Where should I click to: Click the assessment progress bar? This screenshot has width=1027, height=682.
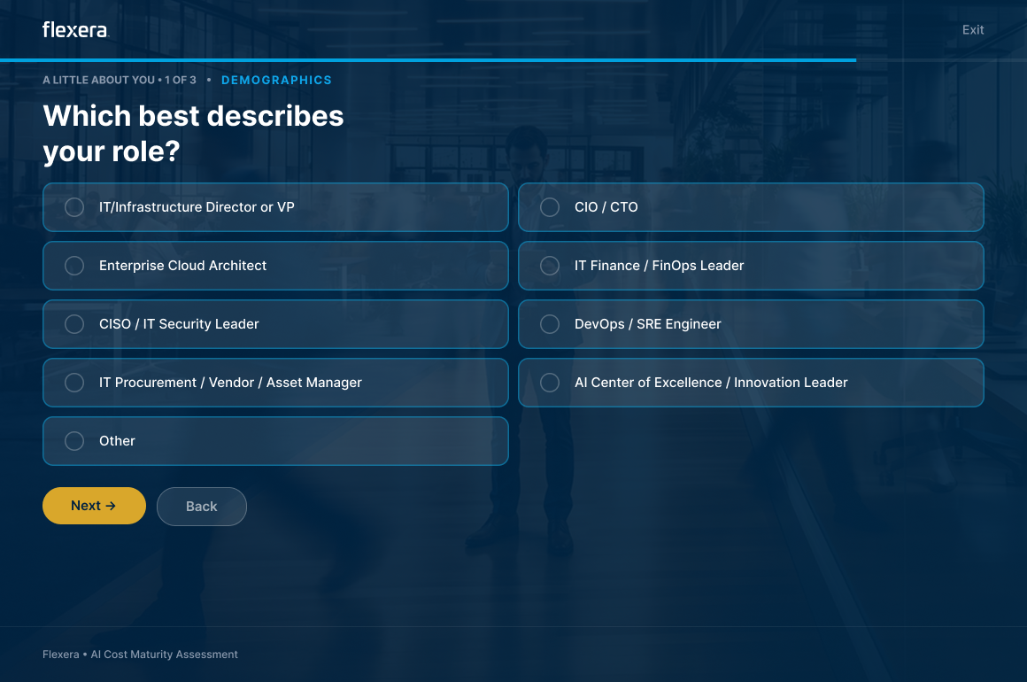(513, 59)
